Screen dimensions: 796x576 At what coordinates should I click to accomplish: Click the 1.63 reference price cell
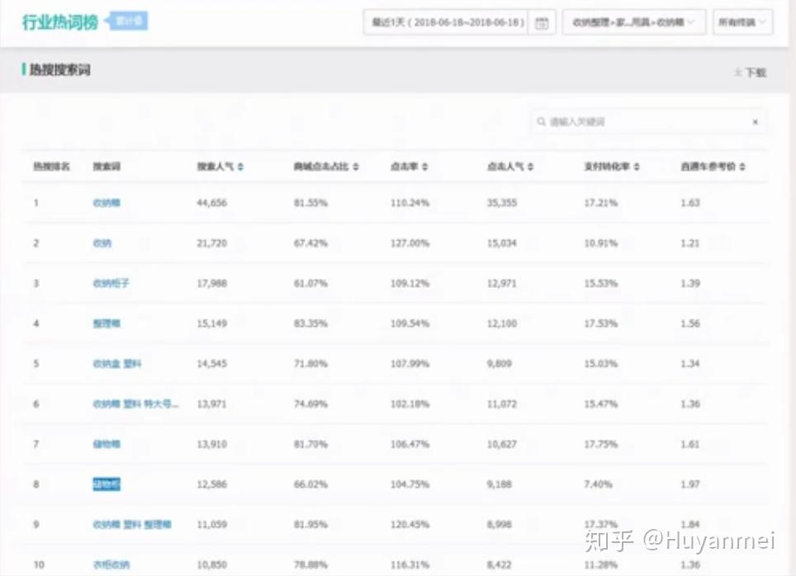pyautogui.click(x=690, y=203)
